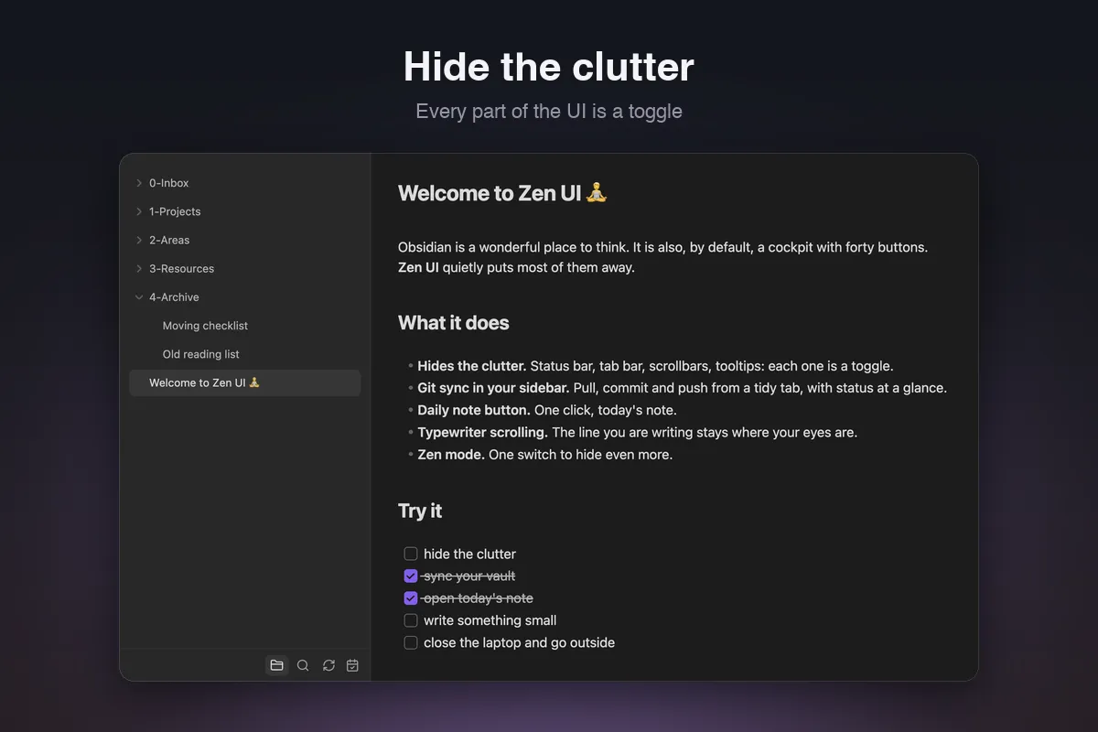
Task: Click the "Try it" heading
Action: 420,511
